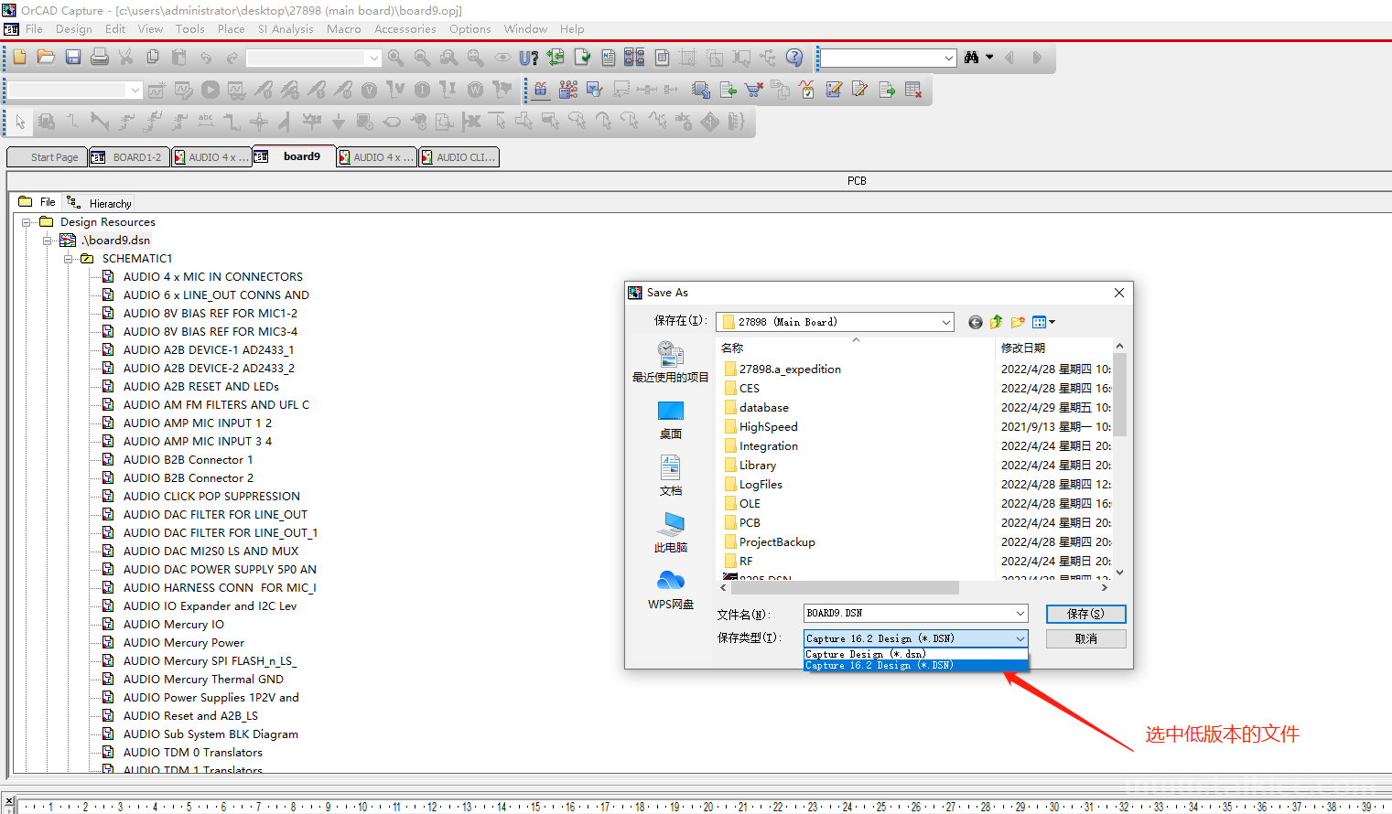1392x814 pixels.
Task: Open the SI Analysis menu
Action: point(286,29)
